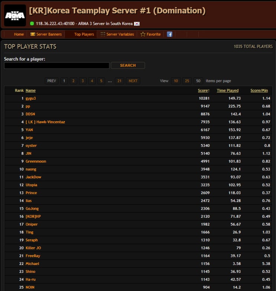Open player Ting profile

coord(29,232)
